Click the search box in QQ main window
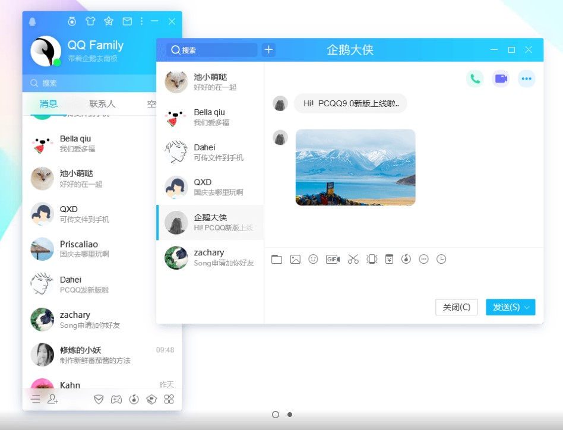 tap(90, 83)
